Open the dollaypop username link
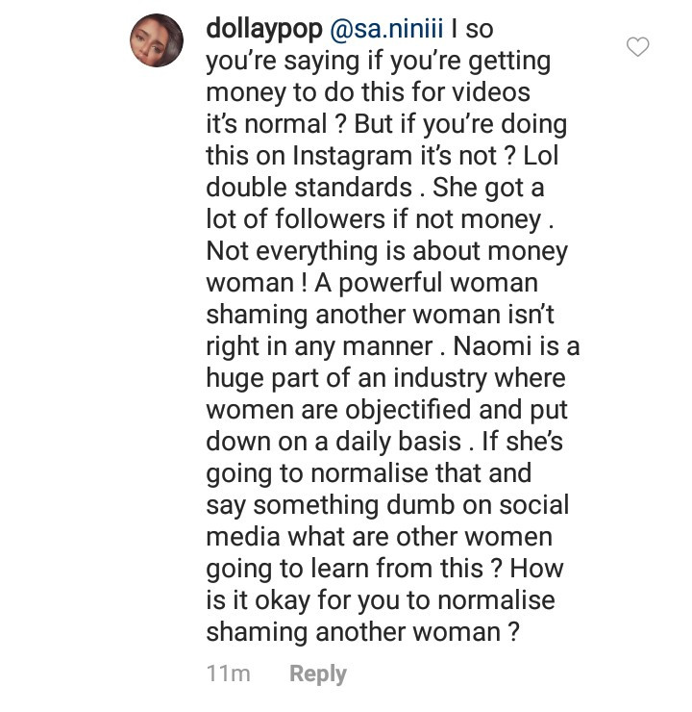 tap(264, 29)
